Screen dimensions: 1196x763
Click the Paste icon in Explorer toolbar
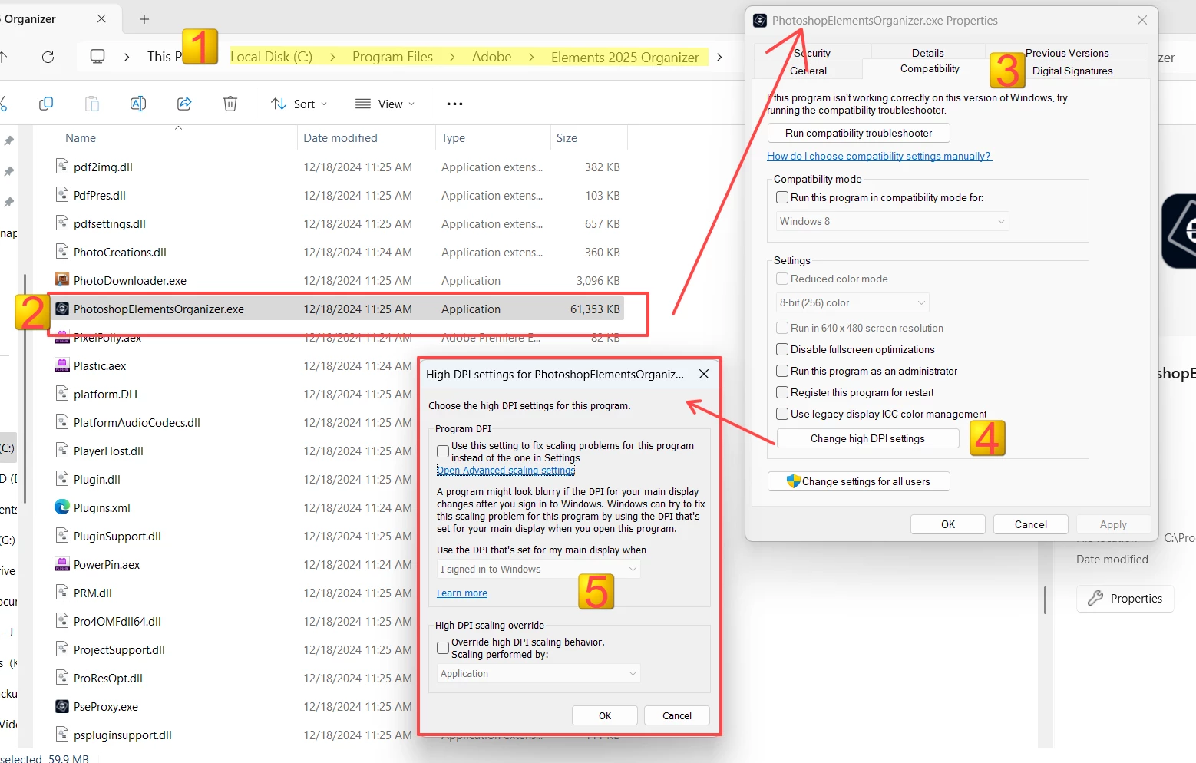point(92,104)
